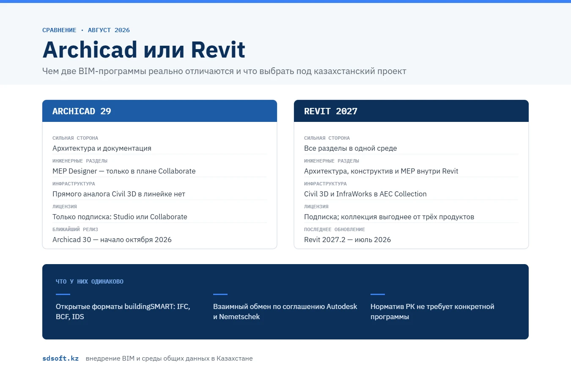Click the sdsoft.kz link in footer

pyautogui.click(x=60, y=358)
